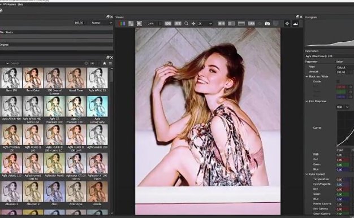The image size is (354, 218).
Task: Select the Ambrotype preset thumbnail
Action: click(76, 191)
